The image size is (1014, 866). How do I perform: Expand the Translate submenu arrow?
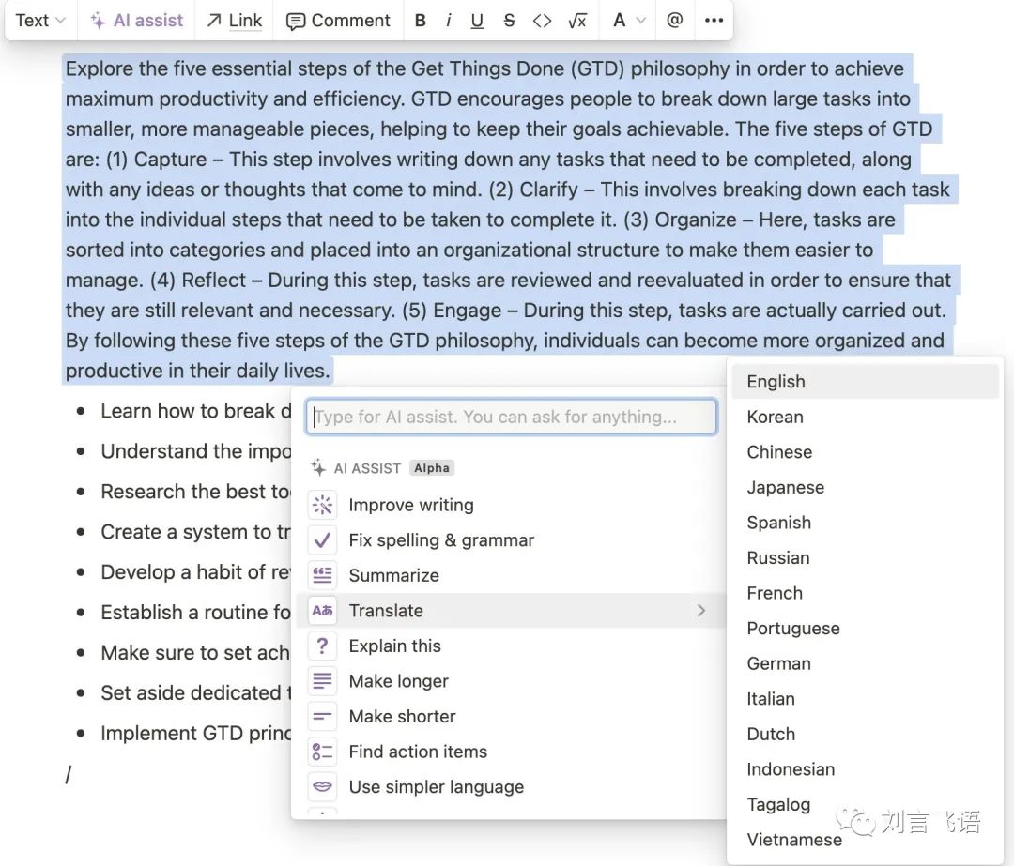point(700,611)
